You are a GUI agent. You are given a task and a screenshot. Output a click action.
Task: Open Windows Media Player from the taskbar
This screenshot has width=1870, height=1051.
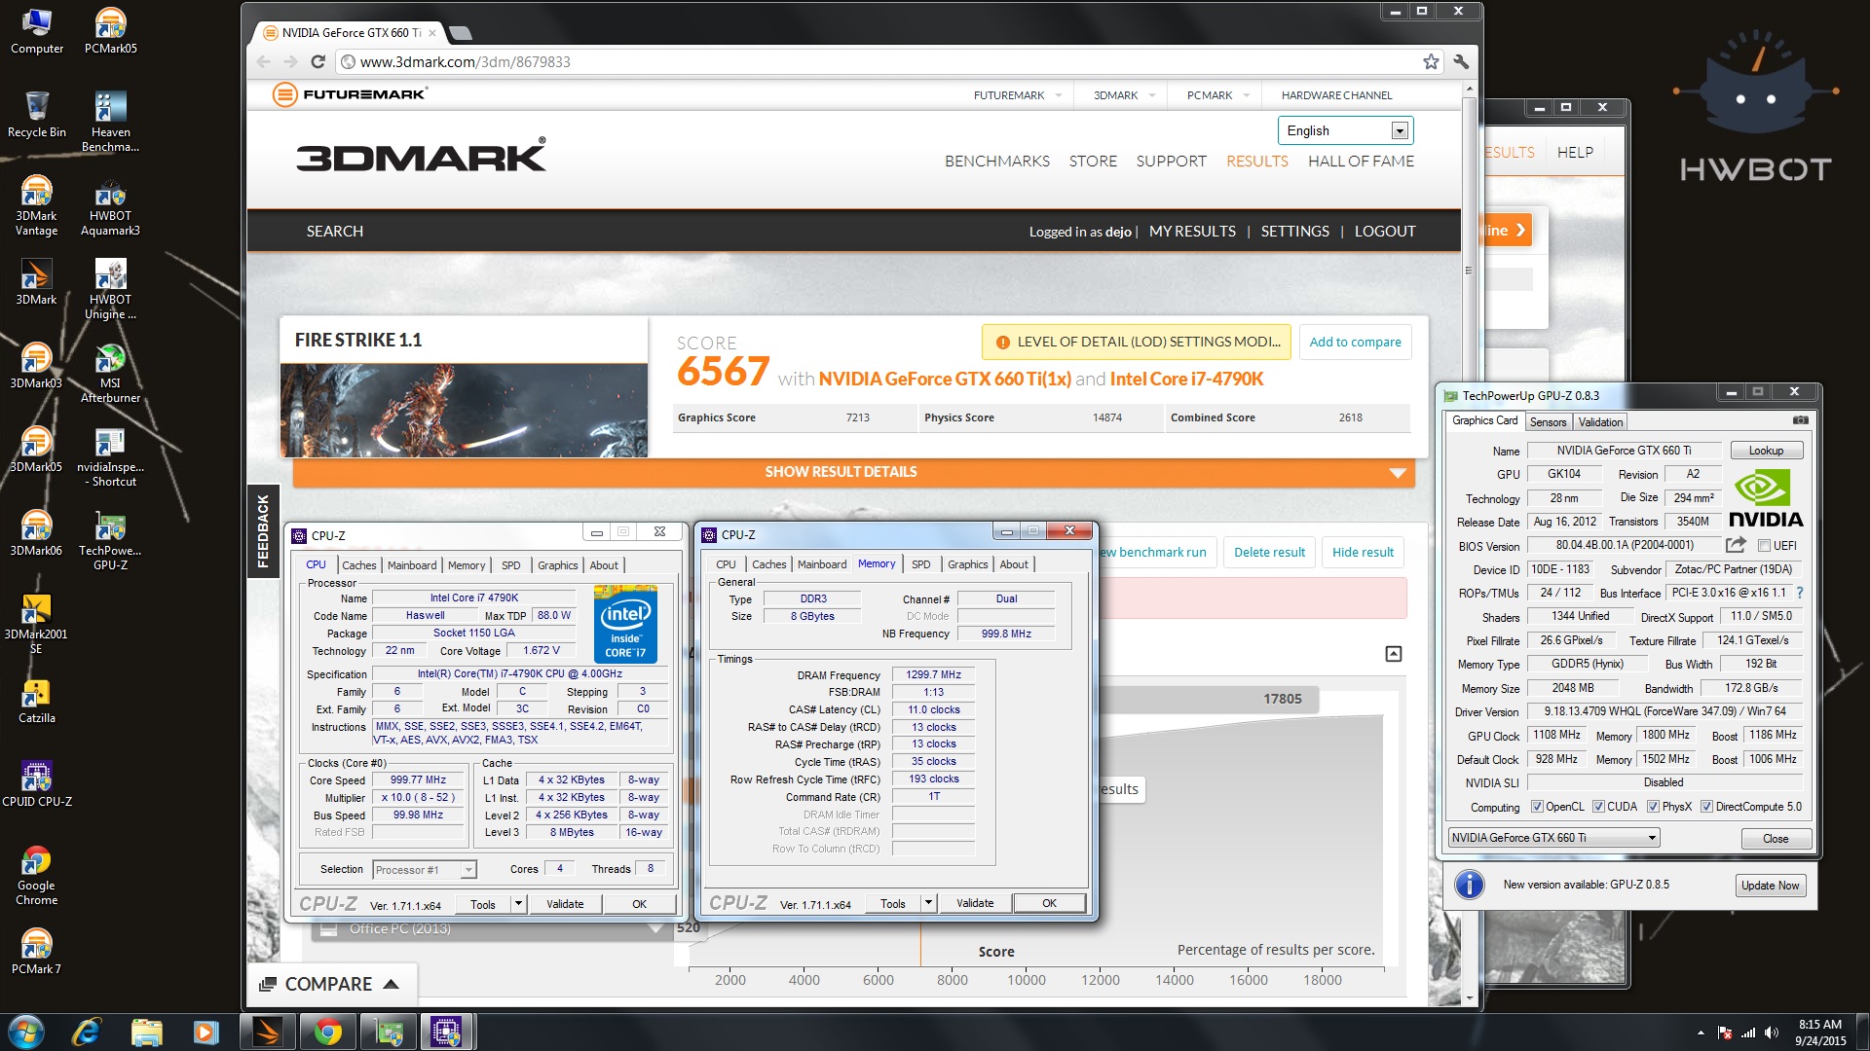(206, 1032)
